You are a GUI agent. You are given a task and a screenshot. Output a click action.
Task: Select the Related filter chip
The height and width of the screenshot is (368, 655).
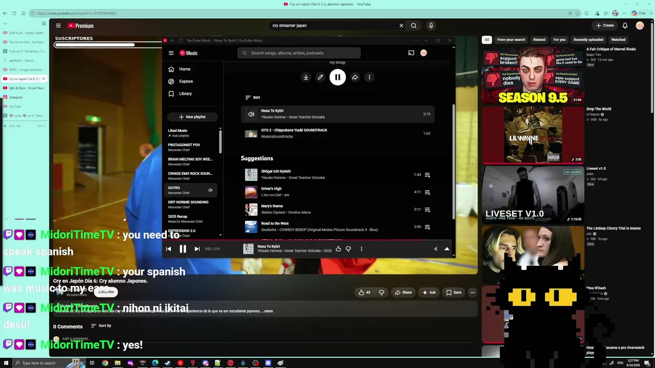[x=539, y=39]
